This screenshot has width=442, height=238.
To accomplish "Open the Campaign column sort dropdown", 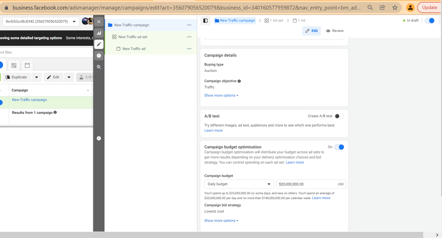I will [x=88, y=90].
